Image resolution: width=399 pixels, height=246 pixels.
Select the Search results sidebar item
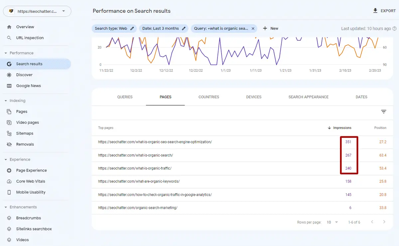tap(36, 64)
